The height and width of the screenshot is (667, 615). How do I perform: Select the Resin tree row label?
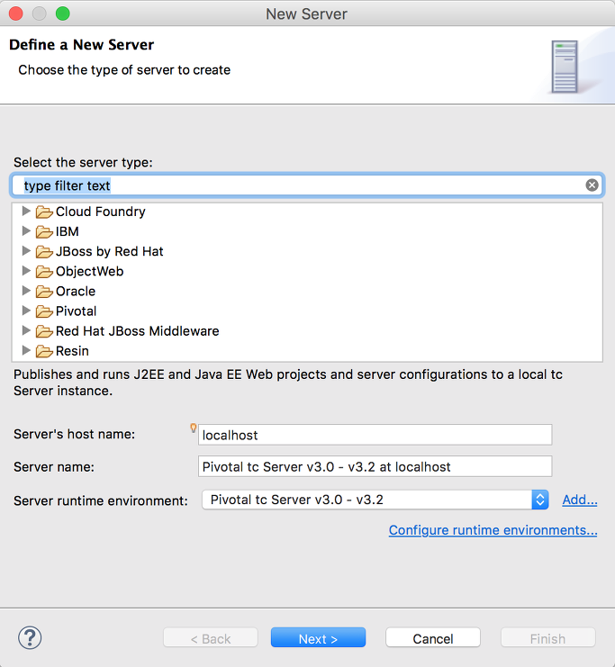click(x=72, y=351)
